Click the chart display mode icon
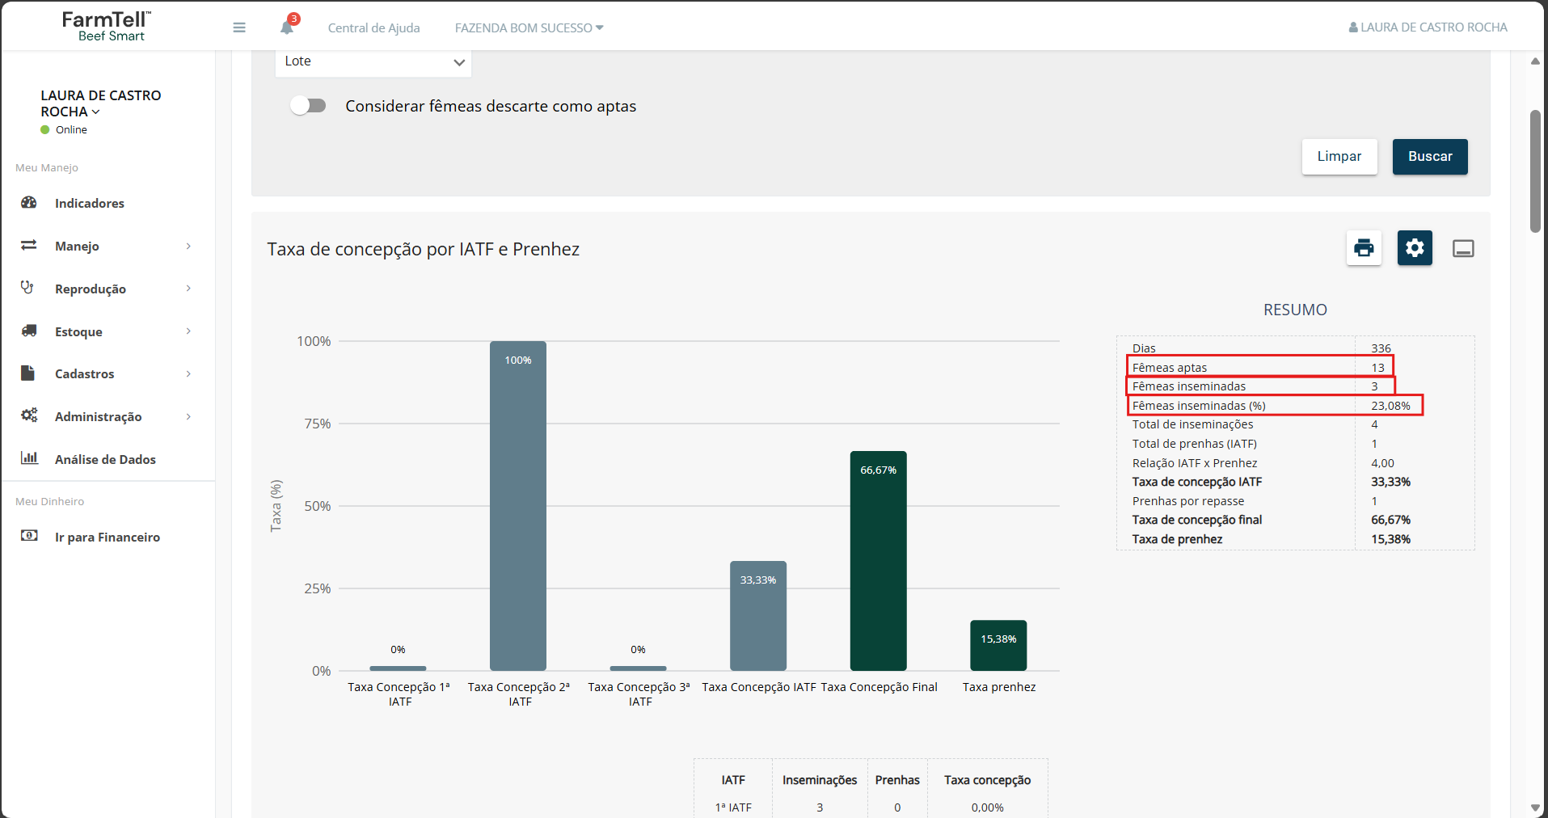The width and height of the screenshot is (1548, 818). click(x=1463, y=248)
